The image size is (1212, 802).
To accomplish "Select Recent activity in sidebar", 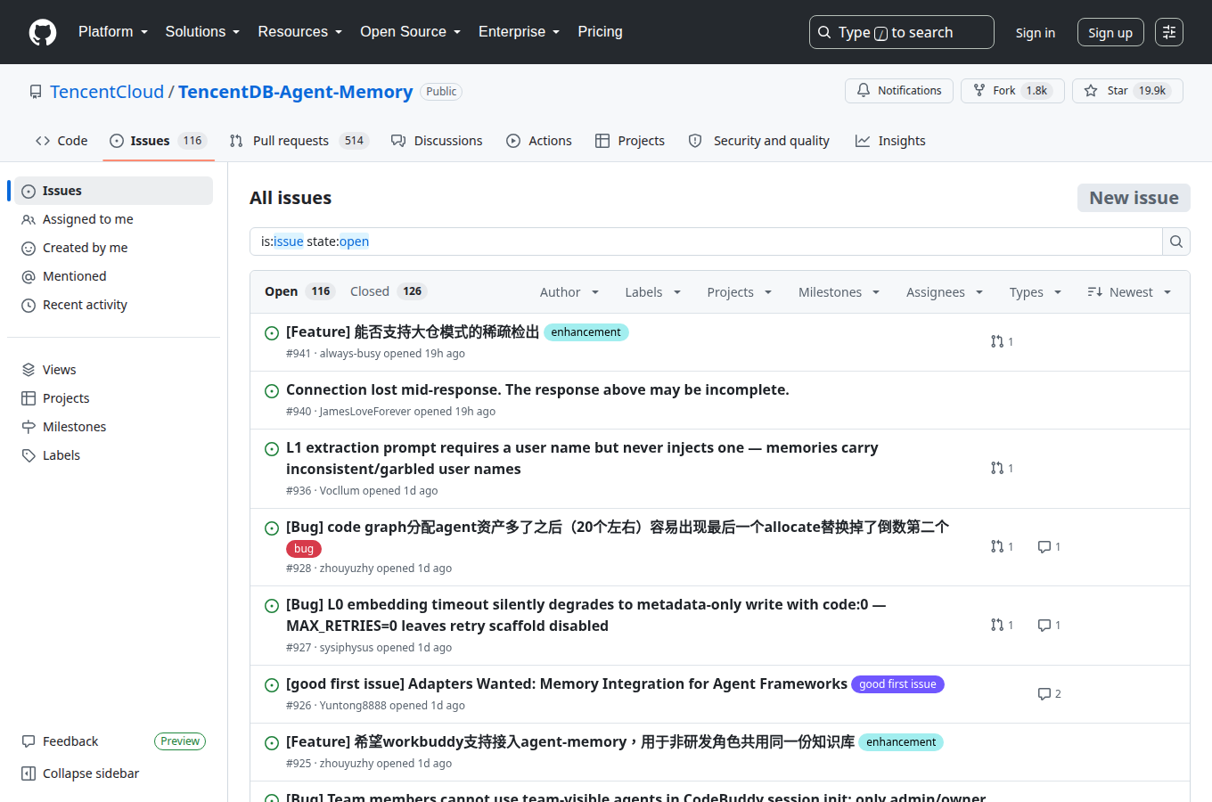I will [113, 305].
